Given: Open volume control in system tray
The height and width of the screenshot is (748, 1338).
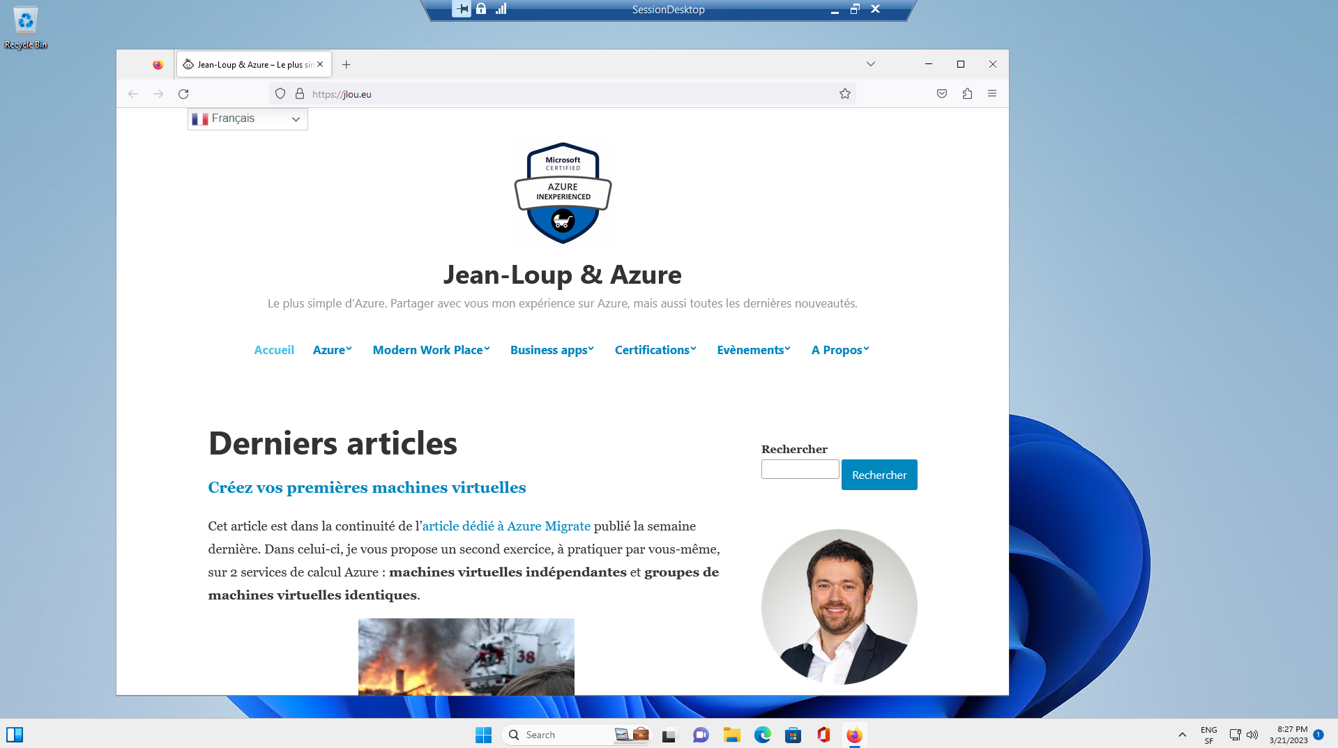Looking at the screenshot, I should [x=1252, y=735].
